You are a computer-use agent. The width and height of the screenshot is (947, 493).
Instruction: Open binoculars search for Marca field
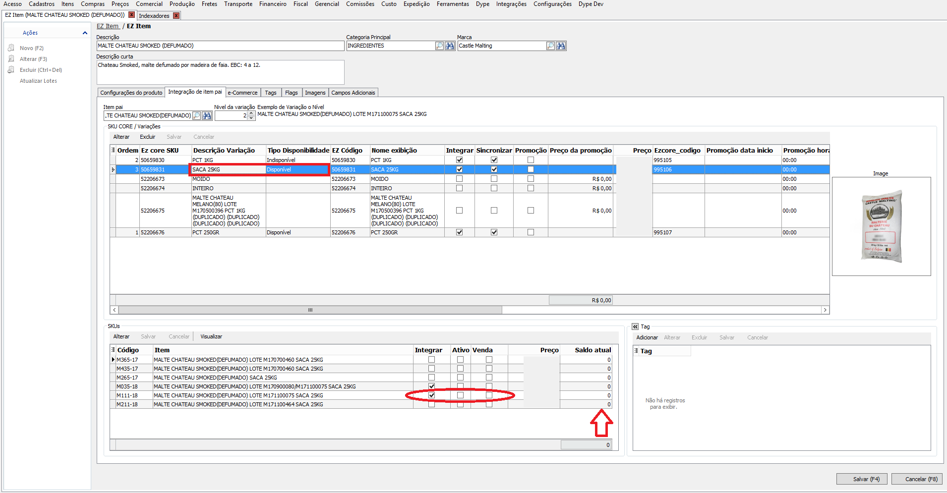tap(561, 46)
